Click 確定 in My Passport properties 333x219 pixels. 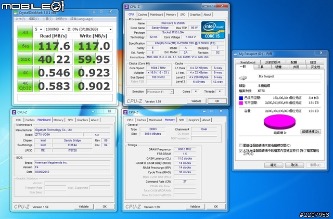coord(274,165)
